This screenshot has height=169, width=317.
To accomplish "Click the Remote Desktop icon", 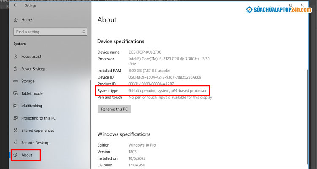I will [x=15, y=143].
